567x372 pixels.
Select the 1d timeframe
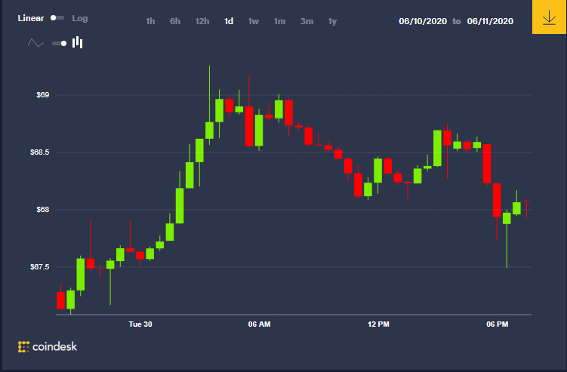click(229, 21)
